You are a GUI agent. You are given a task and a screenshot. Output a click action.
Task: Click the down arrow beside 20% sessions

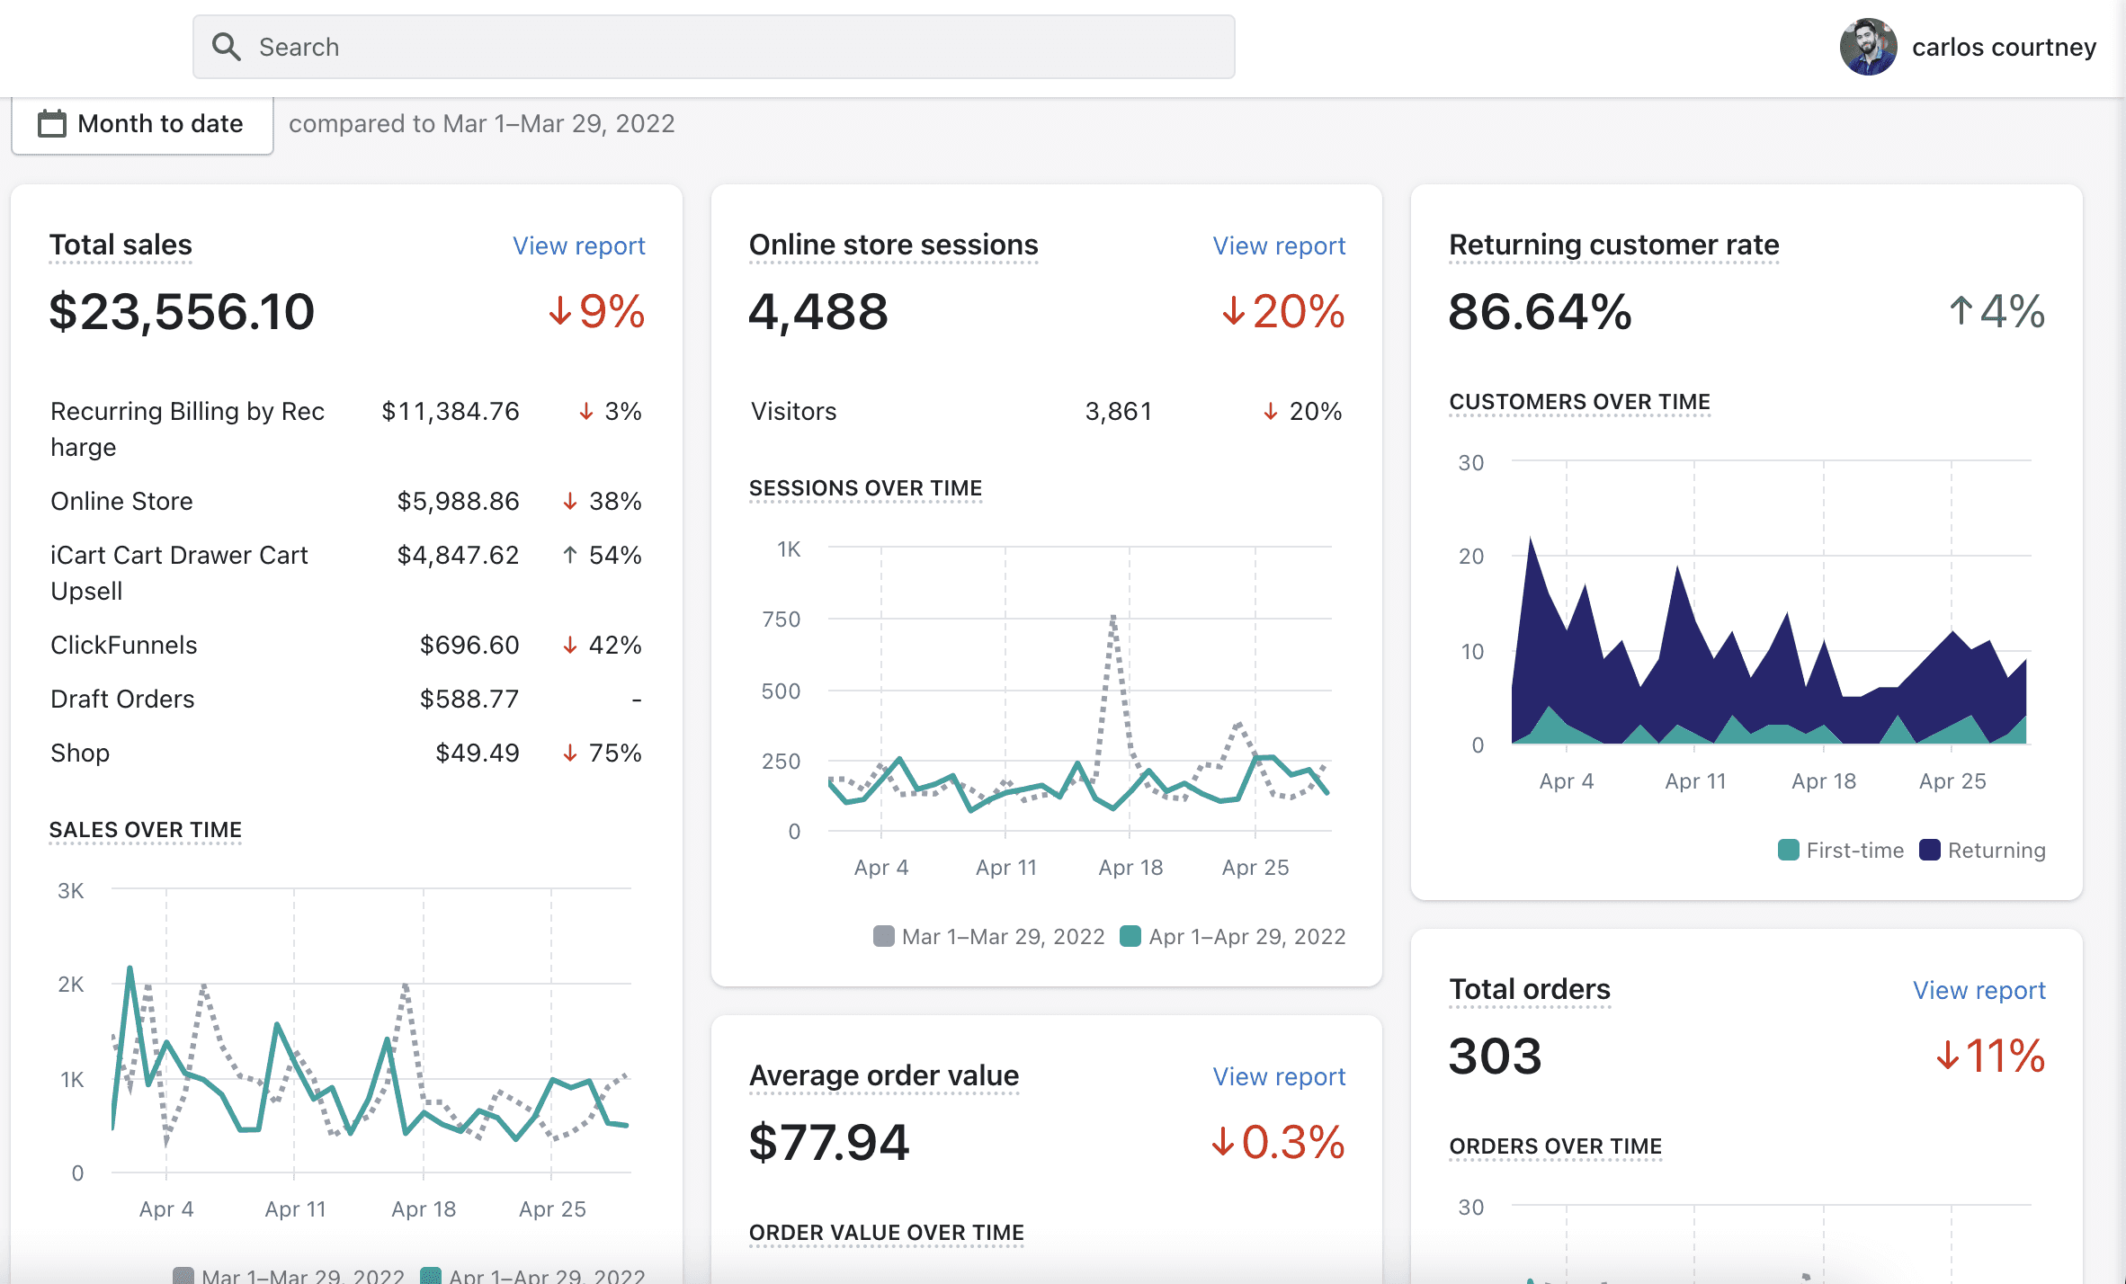[1233, 311]
